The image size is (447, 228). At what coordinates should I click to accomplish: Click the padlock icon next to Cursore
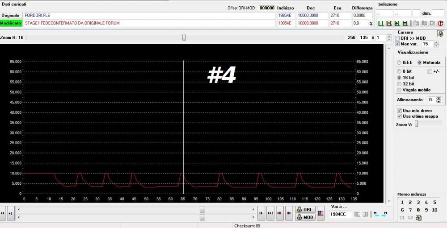coord(441,33)
